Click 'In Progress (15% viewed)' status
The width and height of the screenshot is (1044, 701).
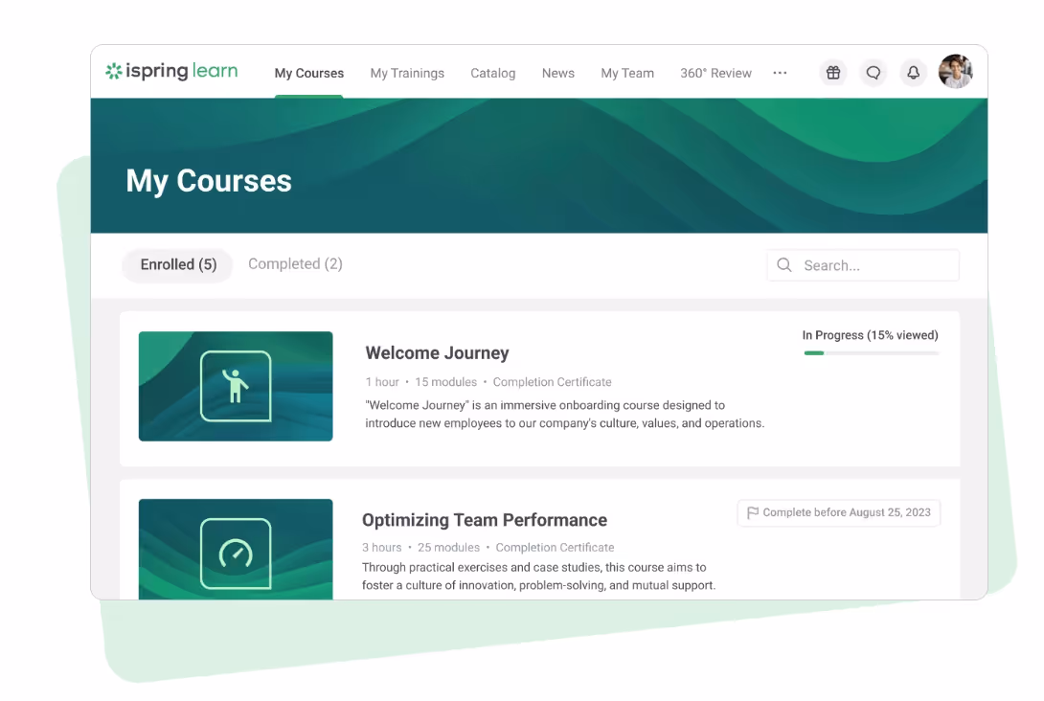(870, 335)
